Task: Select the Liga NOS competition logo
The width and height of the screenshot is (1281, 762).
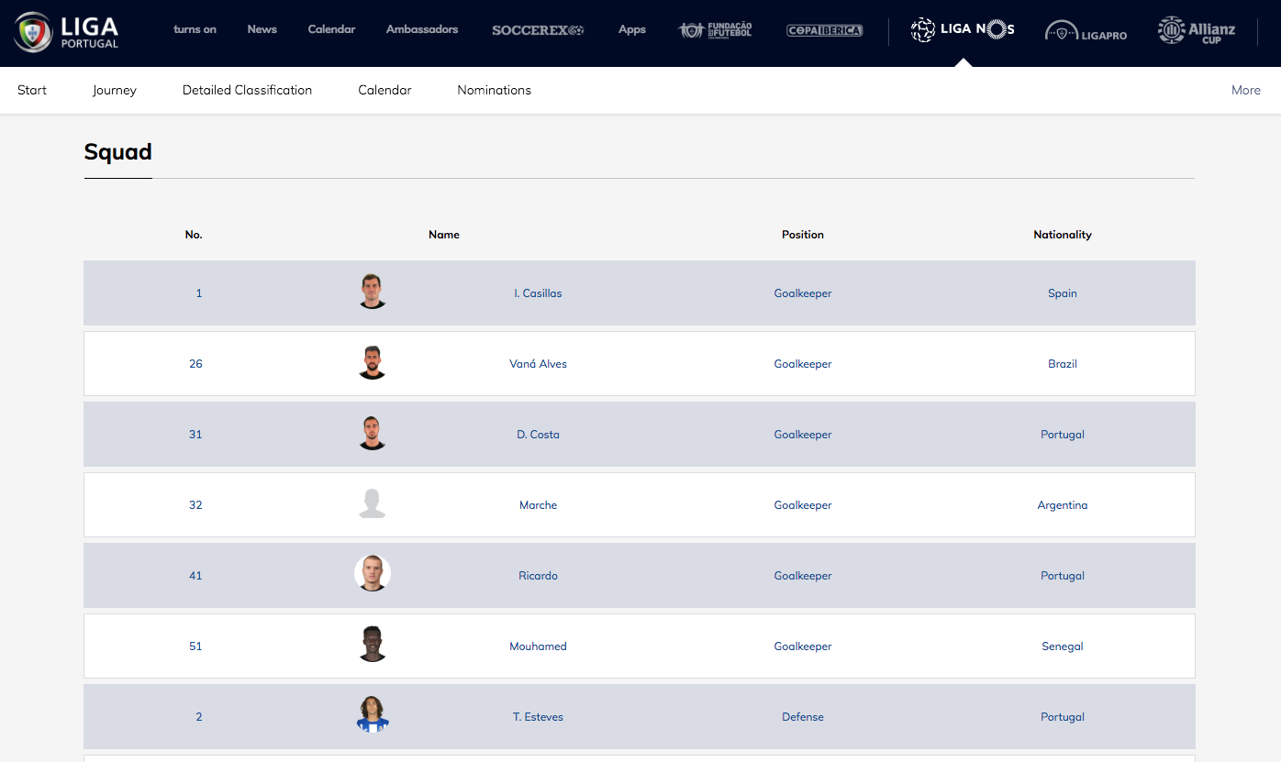Action: (962, 30)
